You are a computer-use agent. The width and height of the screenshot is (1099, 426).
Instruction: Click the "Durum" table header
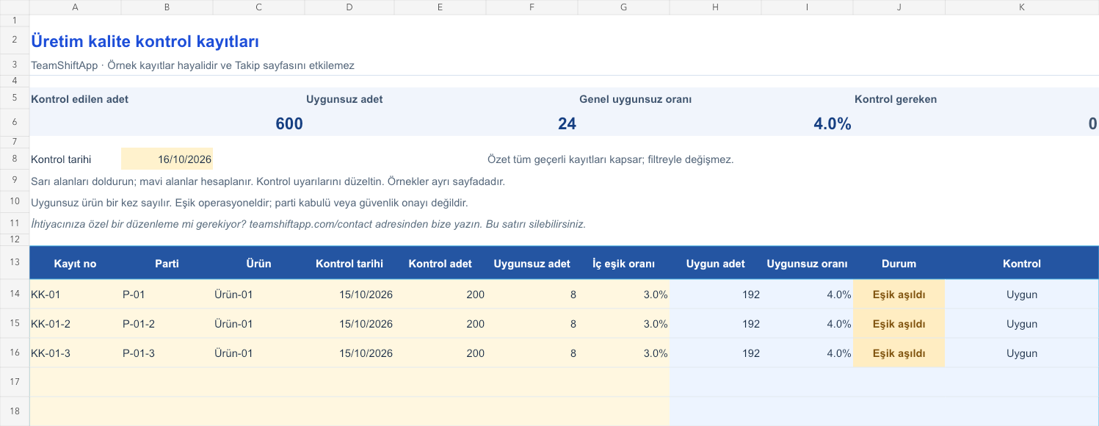point(899,264)
